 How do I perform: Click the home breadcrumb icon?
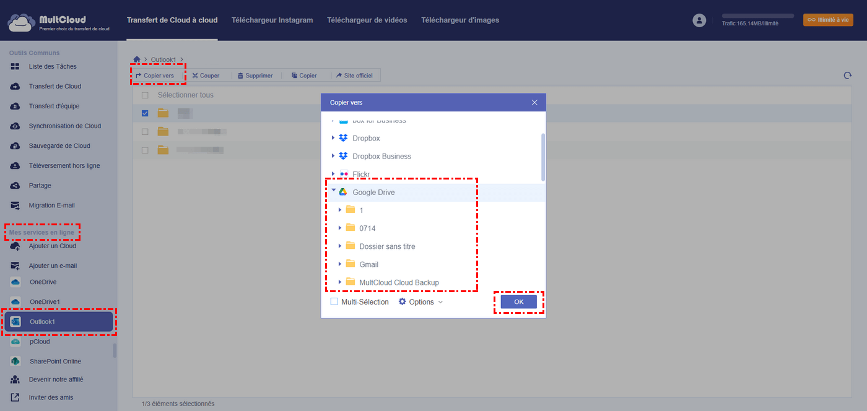pos(137,59)
